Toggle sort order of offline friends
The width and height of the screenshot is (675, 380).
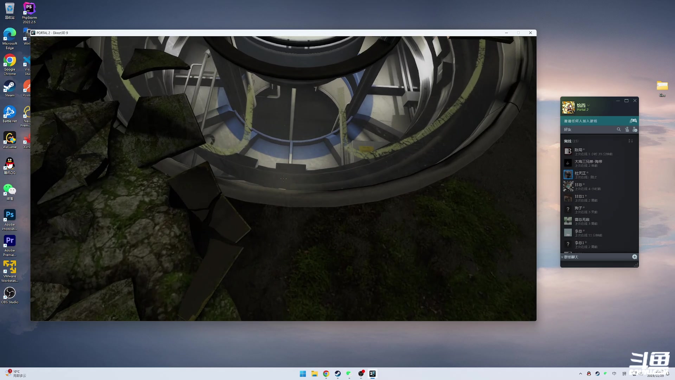[x=631, y=141]
